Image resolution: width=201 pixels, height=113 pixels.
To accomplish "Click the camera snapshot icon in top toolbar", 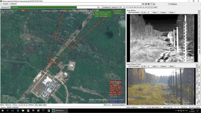I will tap(148, 4).
